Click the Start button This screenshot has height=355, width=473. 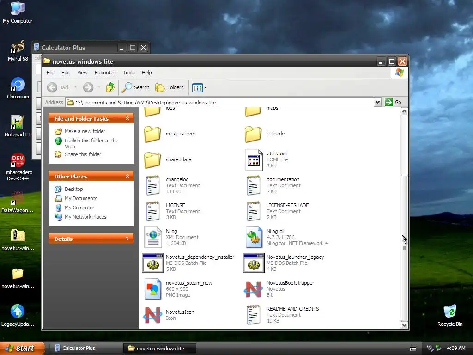[22, 348]
